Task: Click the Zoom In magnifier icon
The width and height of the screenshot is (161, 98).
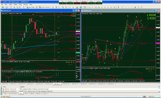Action: (x=63, y=7)
